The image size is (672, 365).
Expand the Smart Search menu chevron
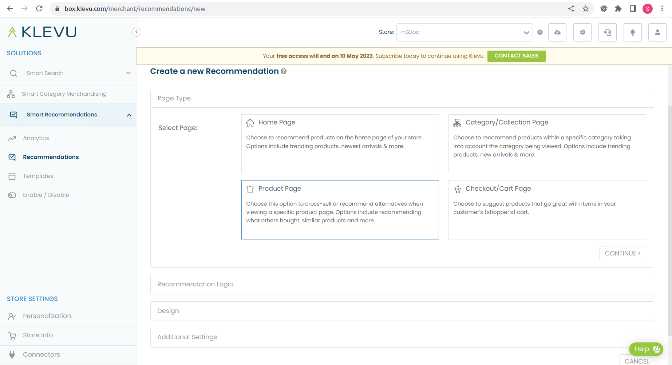coord(129,73)
